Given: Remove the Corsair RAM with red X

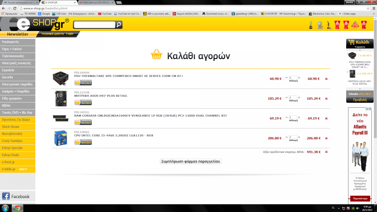Looking at the screenshot, I should (x=326, y=118).
